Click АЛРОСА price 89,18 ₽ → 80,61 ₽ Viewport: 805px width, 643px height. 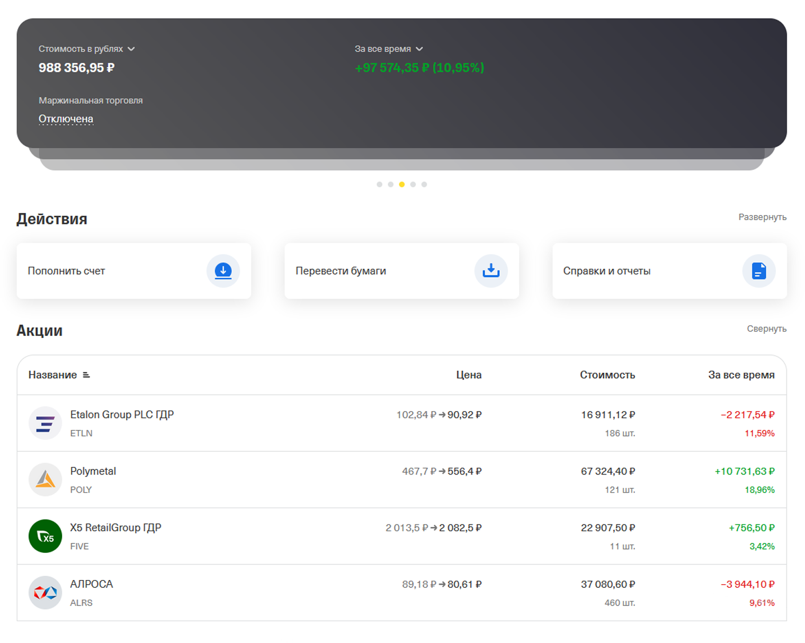tap(442, 584)
